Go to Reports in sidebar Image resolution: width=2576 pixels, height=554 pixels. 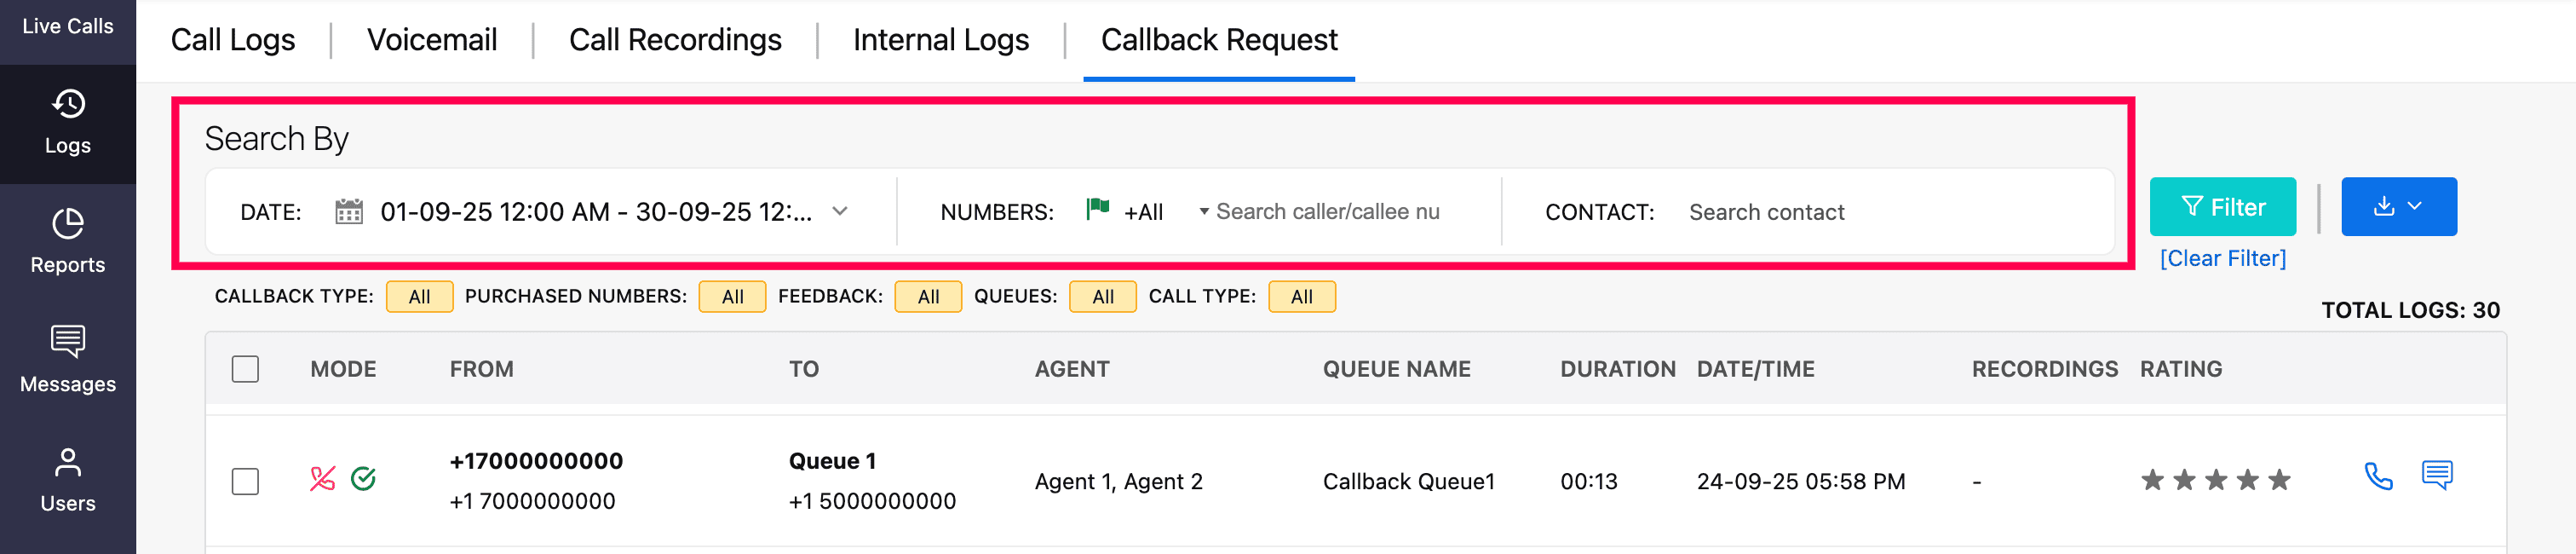pyautogui.click(x=68, y=241)
